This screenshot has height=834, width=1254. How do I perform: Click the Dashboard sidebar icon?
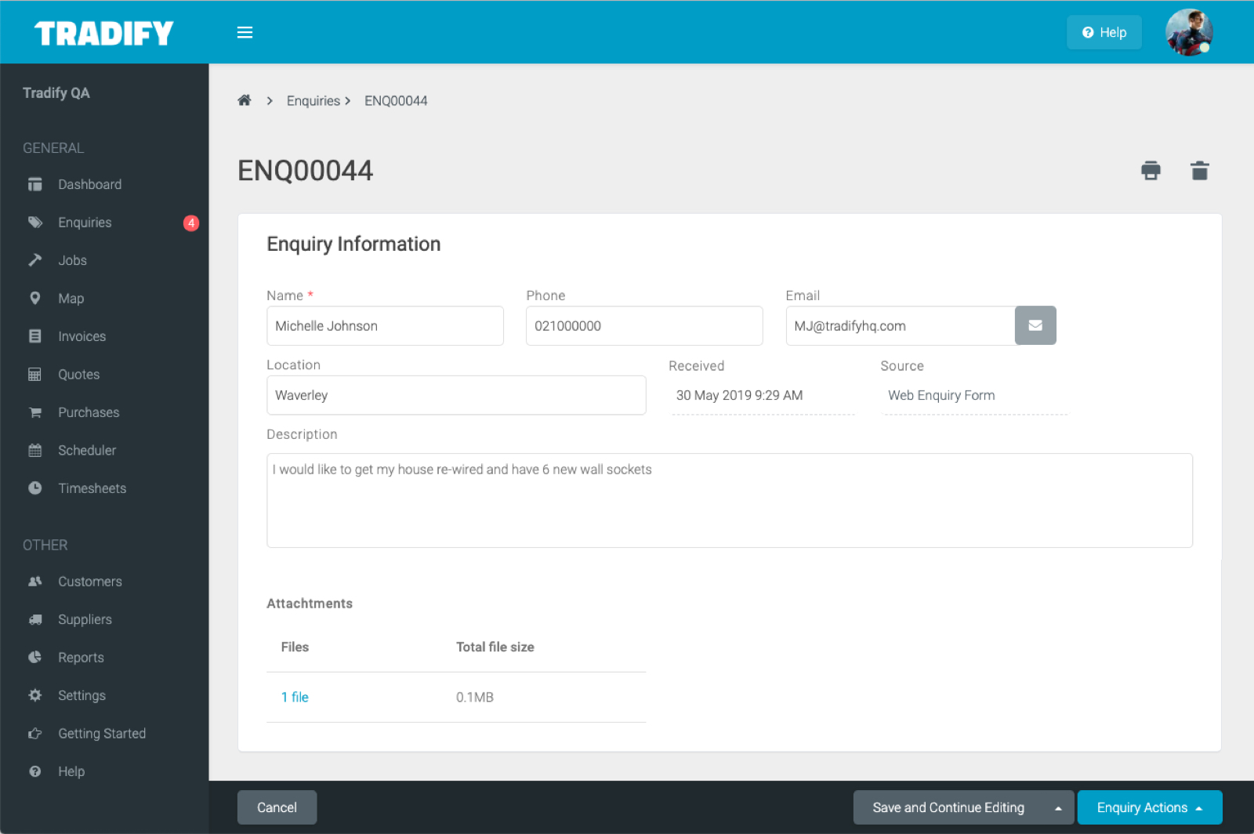tap(35, 184)
